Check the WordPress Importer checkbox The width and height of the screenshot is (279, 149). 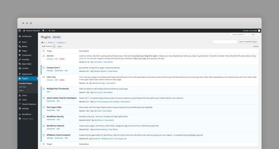(x=44, y=126)
